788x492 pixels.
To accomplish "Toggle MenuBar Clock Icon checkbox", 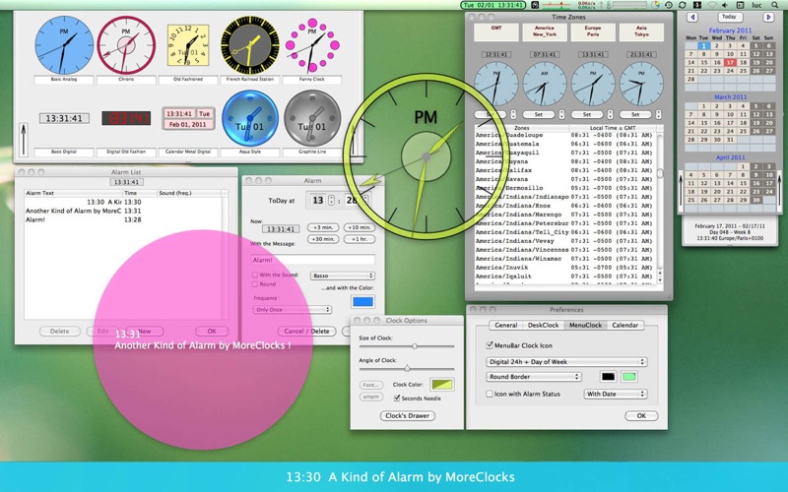I will coord(490,345).
